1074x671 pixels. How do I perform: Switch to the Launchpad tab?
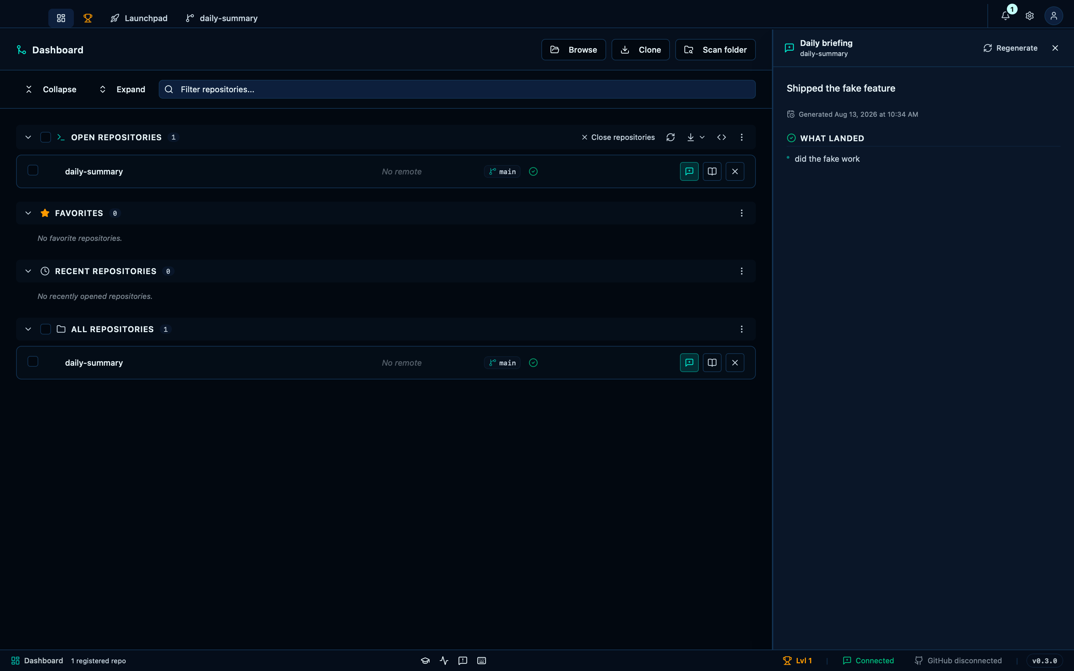click(139, 18)
